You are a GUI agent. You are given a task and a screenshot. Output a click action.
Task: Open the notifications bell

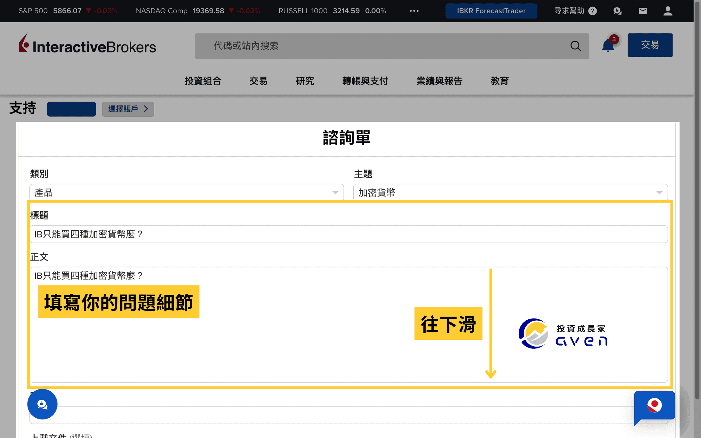pyautogui.click(x=608, y=46)
